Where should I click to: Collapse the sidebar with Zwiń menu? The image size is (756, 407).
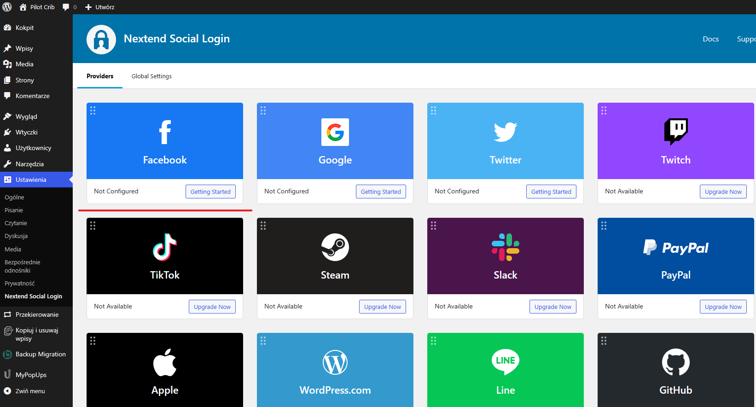click(x=36, y=391)
